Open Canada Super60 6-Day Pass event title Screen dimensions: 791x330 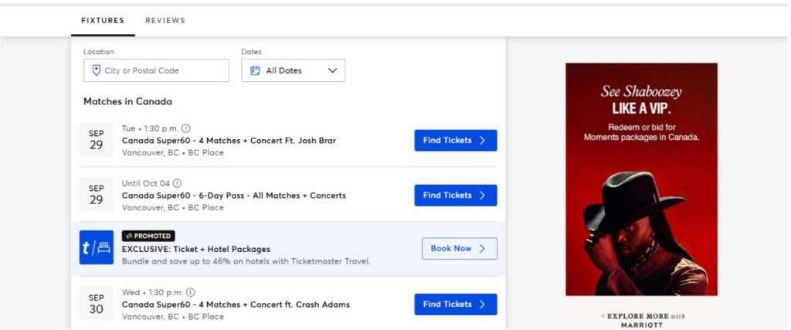click(x=233, y=196)
